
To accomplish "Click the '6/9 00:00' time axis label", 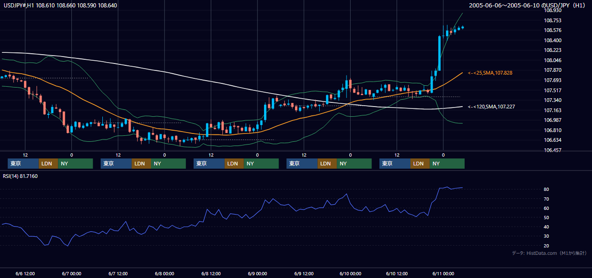I will point(257,273).
